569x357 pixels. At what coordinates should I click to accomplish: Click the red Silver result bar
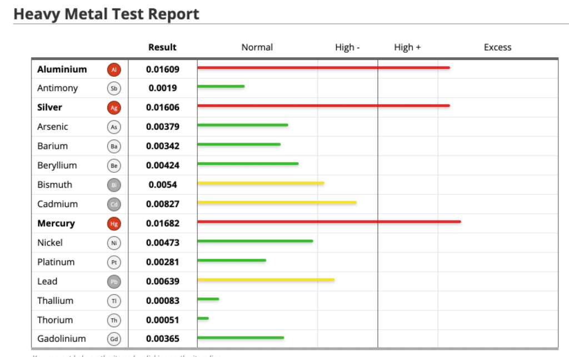[324, 106]
